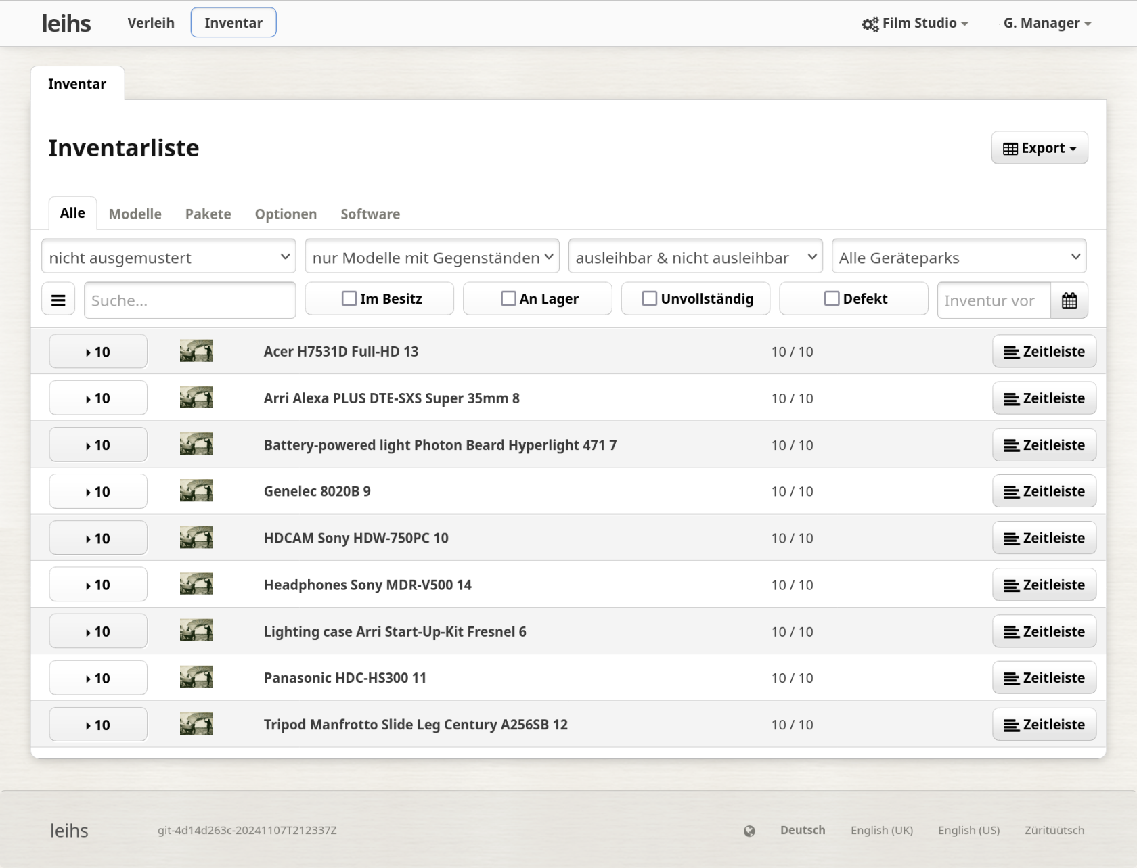This screenshot has width=1137, height=868.
Task: Expand the items of Genelec 8020B 9
Action: (x=98, y=492)
